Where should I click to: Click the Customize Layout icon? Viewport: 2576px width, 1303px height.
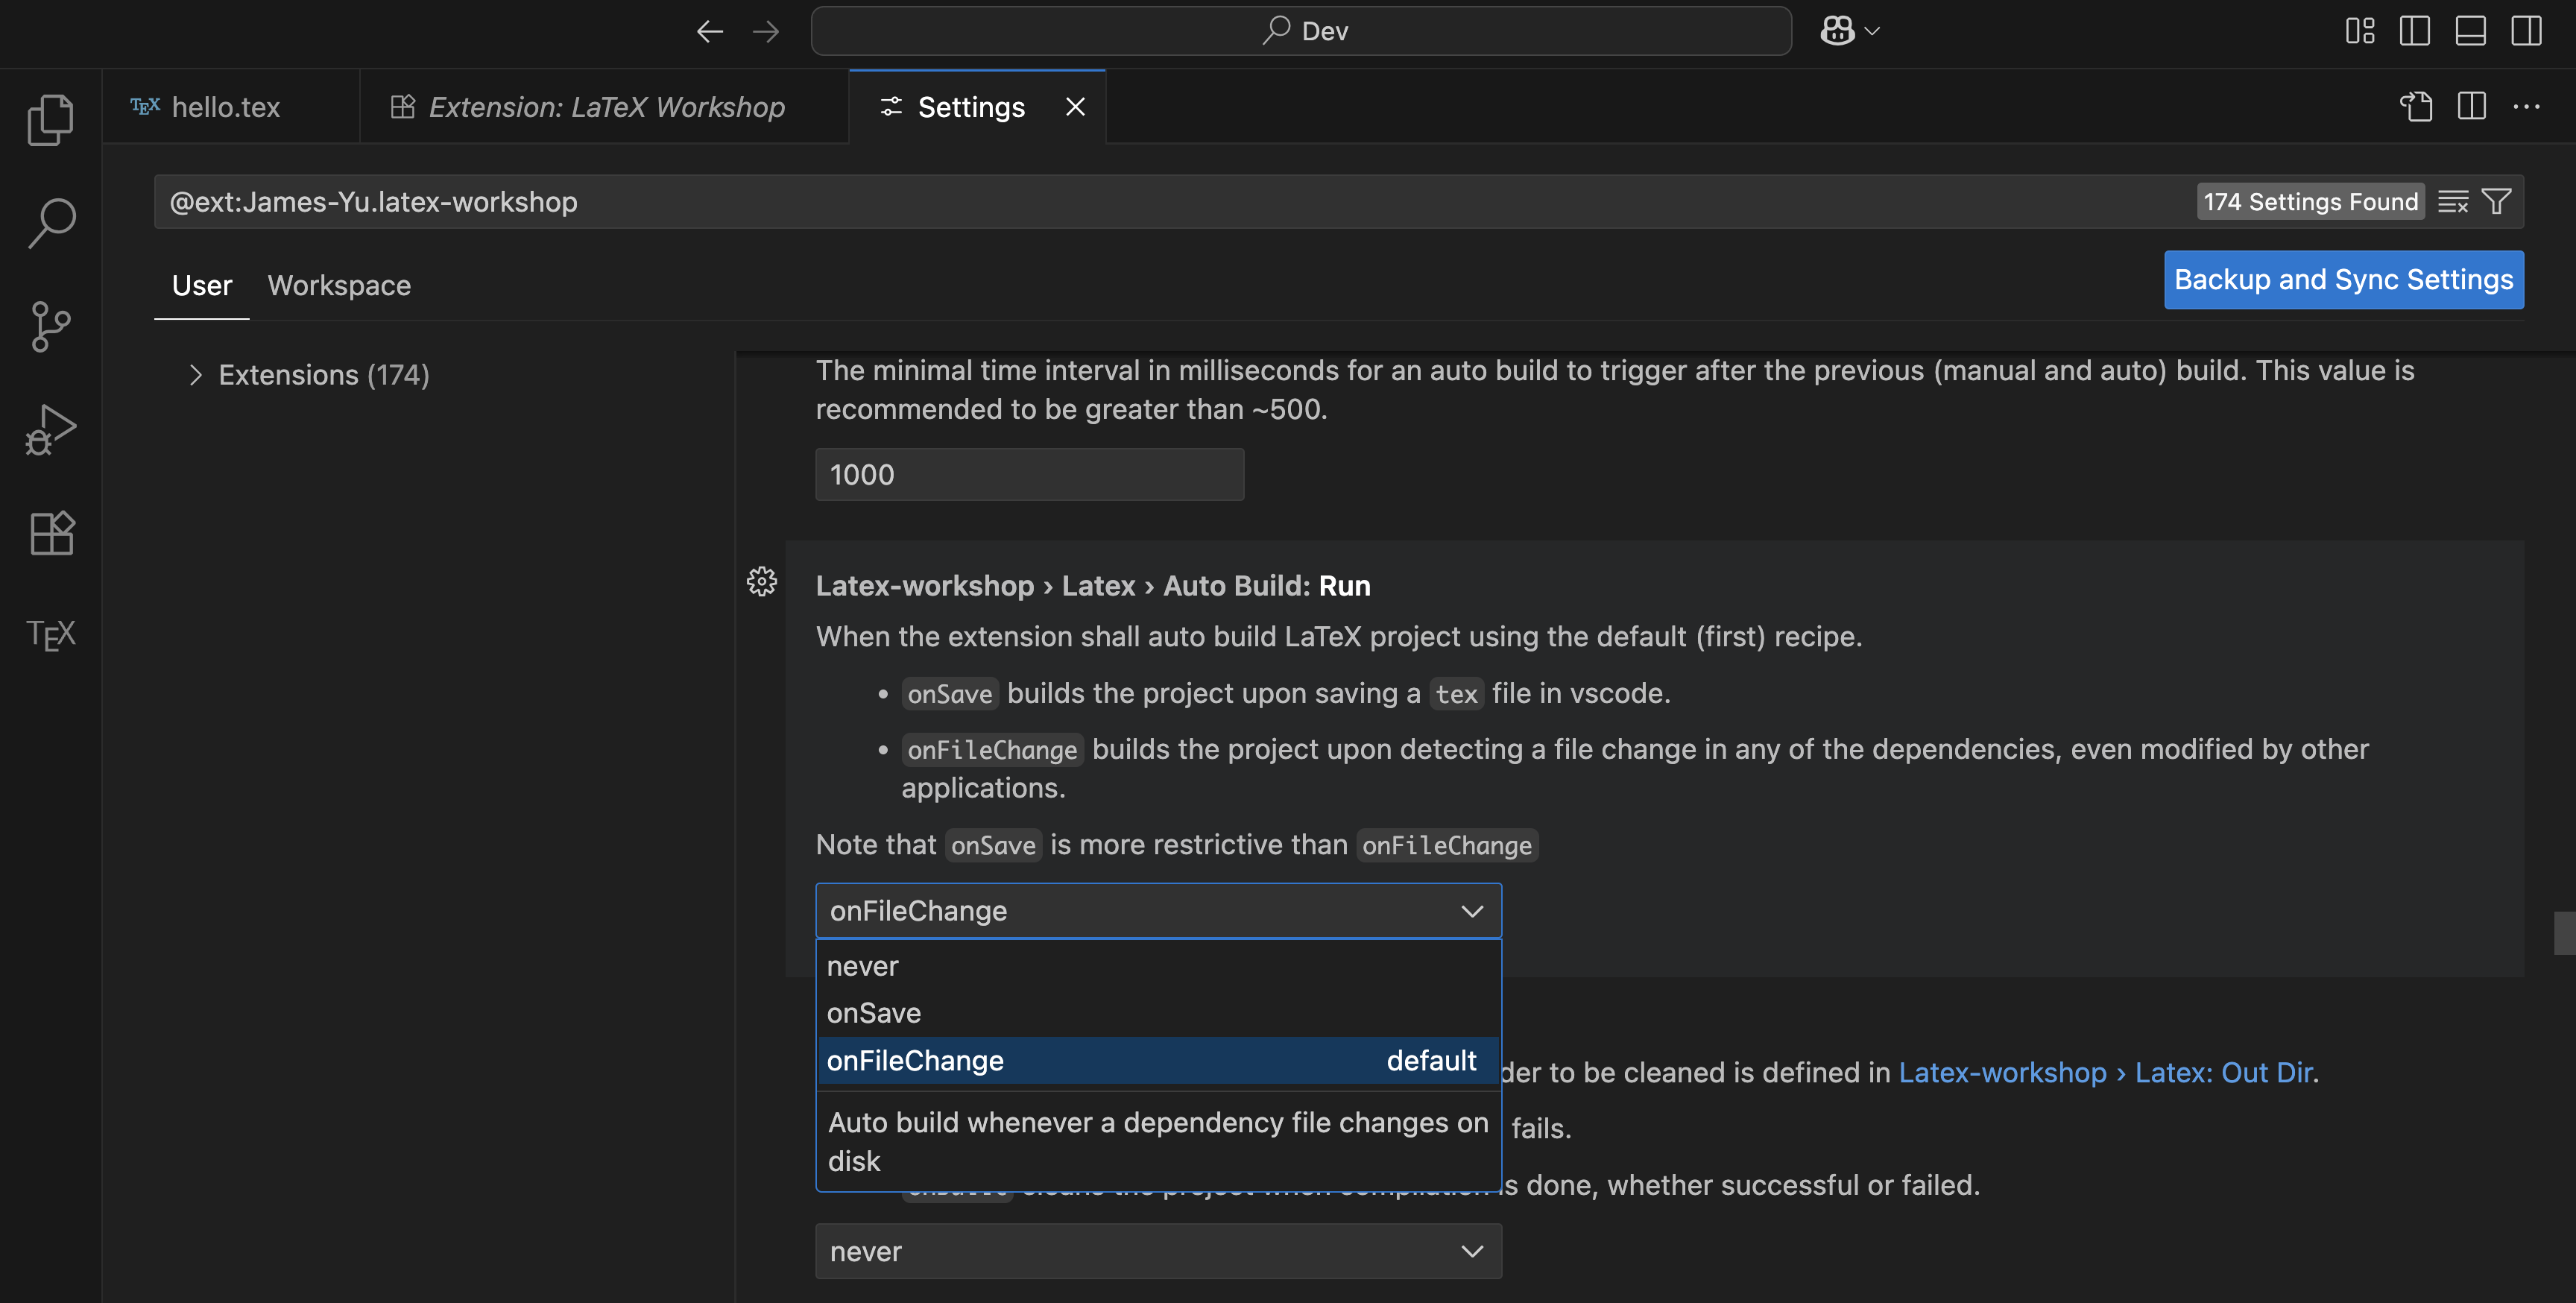click(2360, 31)
